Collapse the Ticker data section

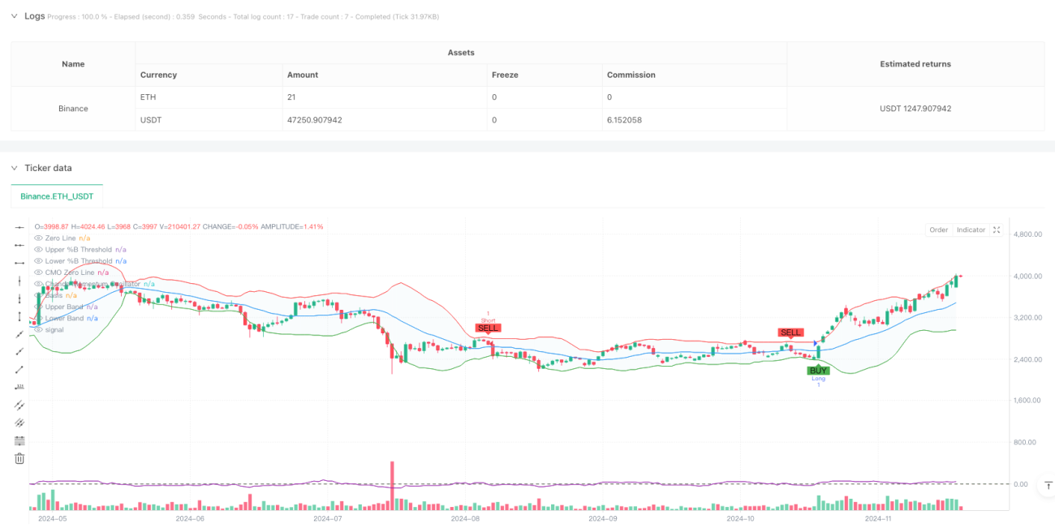(x=14, y=168)
